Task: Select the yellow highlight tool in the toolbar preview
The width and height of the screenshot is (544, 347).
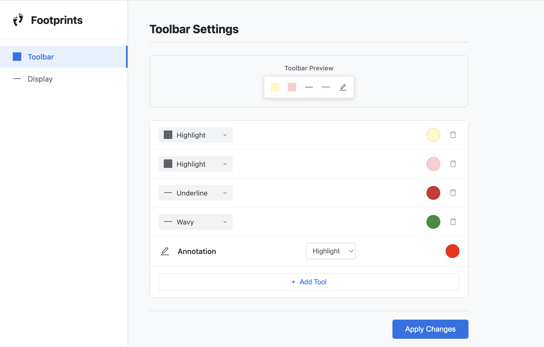Action: 275,87
